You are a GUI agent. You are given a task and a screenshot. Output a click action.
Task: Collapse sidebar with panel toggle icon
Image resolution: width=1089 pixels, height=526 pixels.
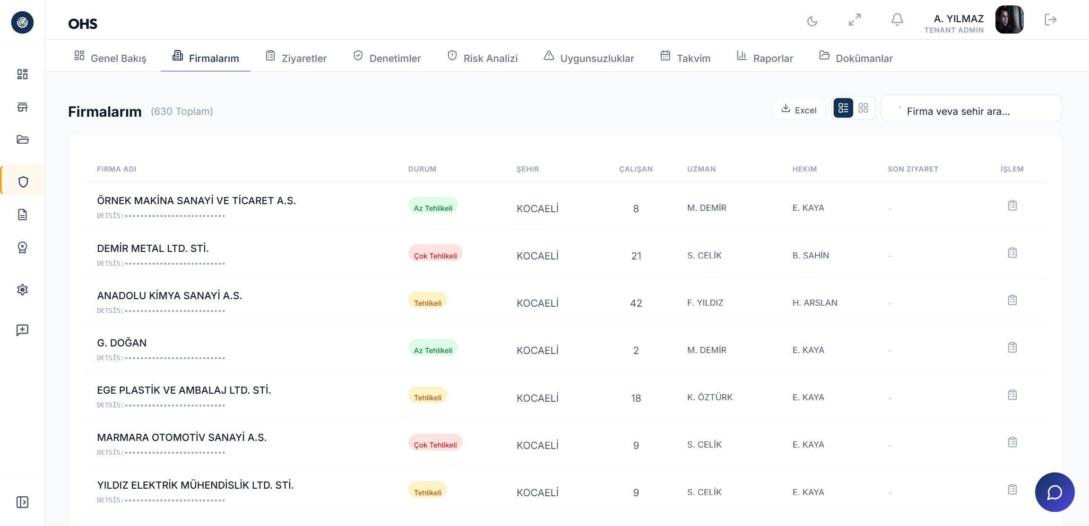22,502
